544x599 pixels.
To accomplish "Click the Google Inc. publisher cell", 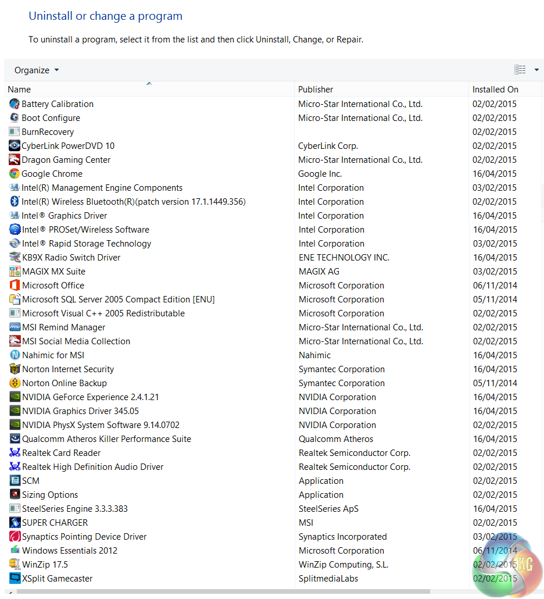I will (x=320, y=174).
